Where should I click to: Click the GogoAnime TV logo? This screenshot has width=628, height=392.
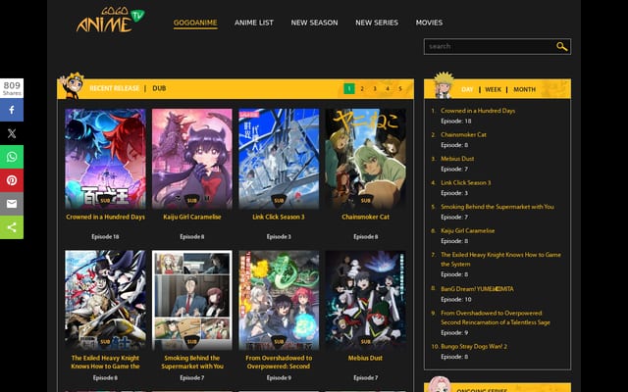(x=110, y=20)
